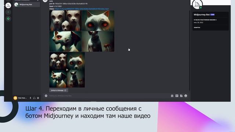Mute the microphone

coord(30,98)
